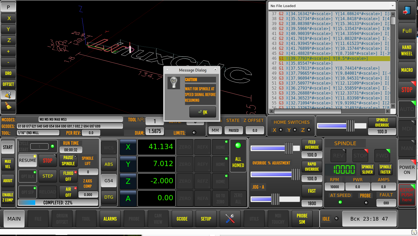This screenshot has width=418, height=236.
Task: Click the STOP button next to RESUME
Action: click(x=47, y=161)
